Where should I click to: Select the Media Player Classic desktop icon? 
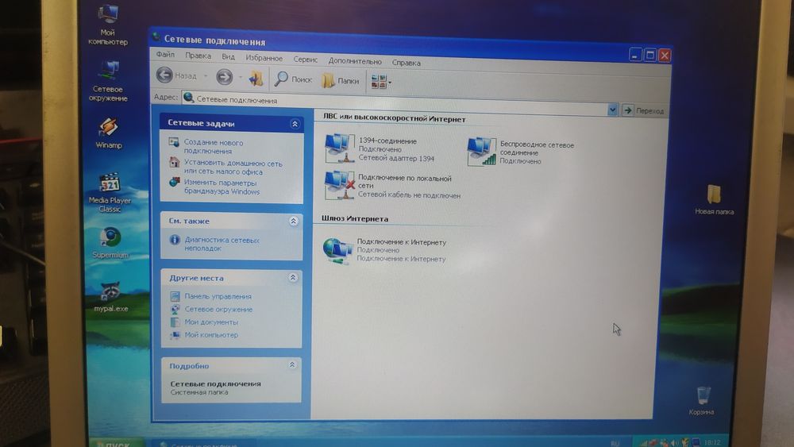coord(110,193)
